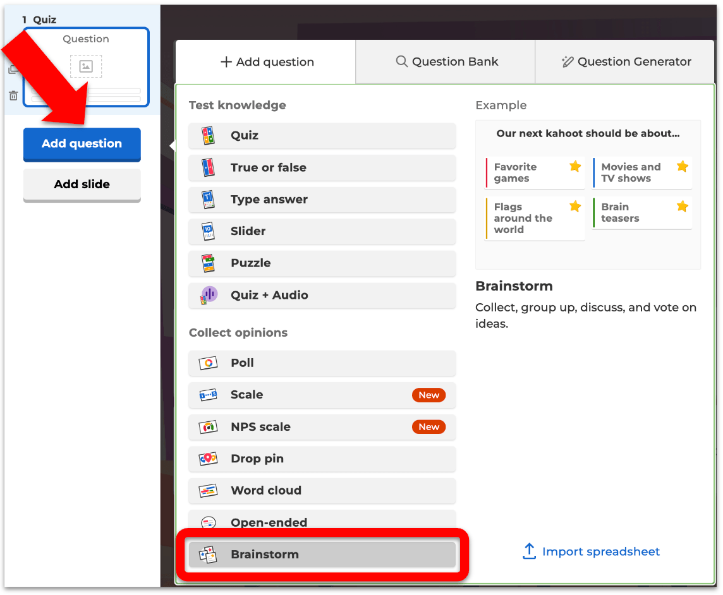Image resolution: width=723 pixels, height=595 pixels.
Task: Select the Brainstorm option
Action: tap(322, 555)
